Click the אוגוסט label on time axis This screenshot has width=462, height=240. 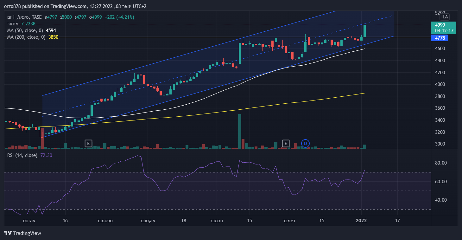point(29,221)
